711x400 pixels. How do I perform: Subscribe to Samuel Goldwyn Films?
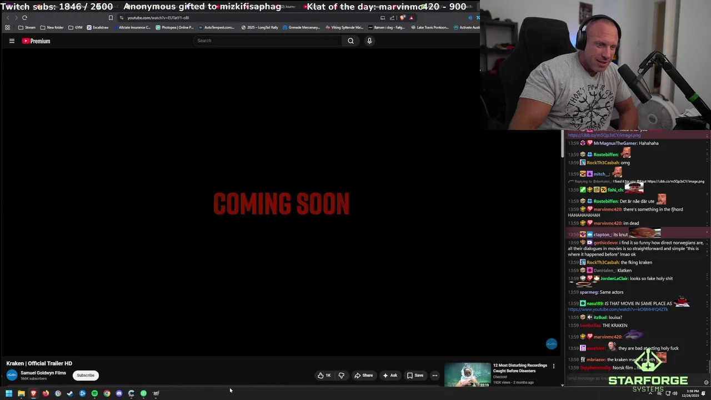coord(86,376)
